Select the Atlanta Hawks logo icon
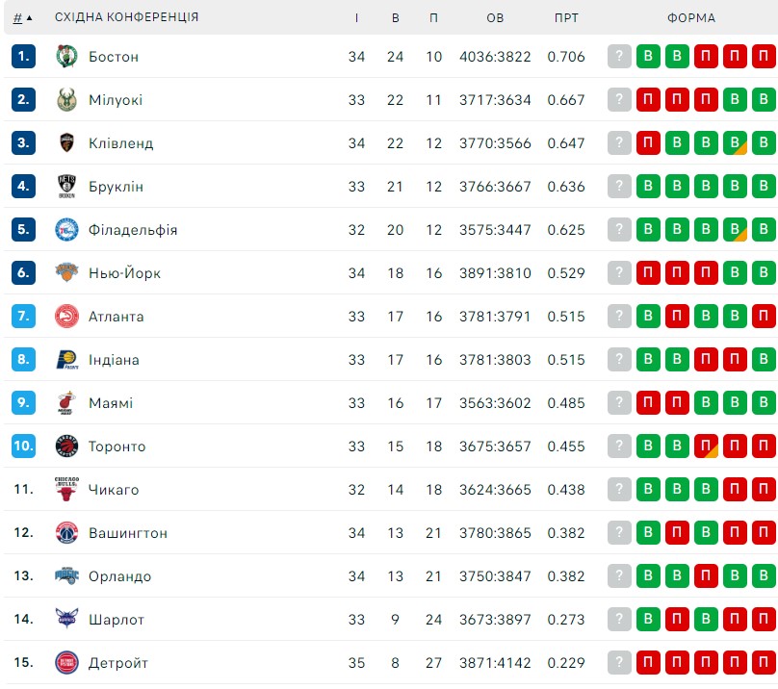Screen dimensions: 778x689 click(66, 316)
